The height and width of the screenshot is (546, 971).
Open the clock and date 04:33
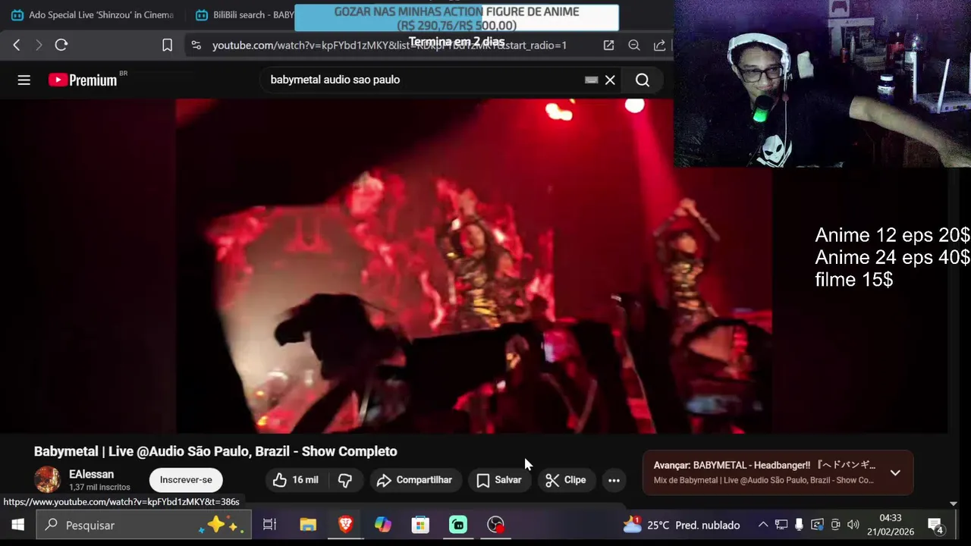891,525
